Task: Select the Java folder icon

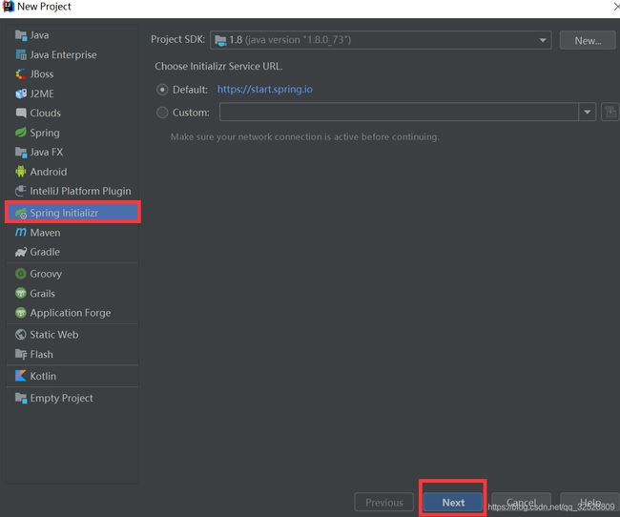Action: pos(21,35)
